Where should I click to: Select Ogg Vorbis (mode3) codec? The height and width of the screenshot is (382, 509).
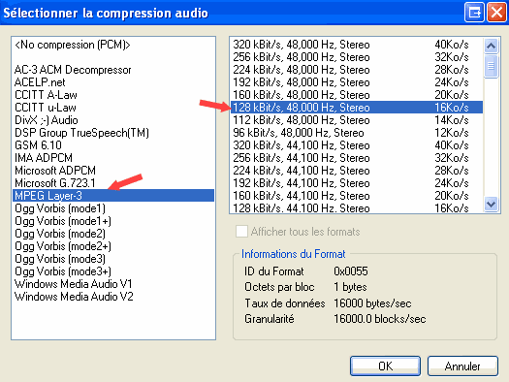[x=113, y=259]
